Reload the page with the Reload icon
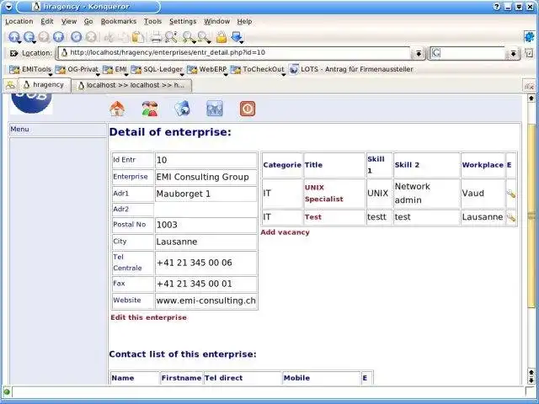The height and width of the screenshot is (404, 539). [x=76, y=37]
